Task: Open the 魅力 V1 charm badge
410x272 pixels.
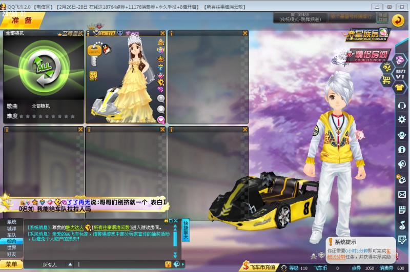Action: pos(400,74)
